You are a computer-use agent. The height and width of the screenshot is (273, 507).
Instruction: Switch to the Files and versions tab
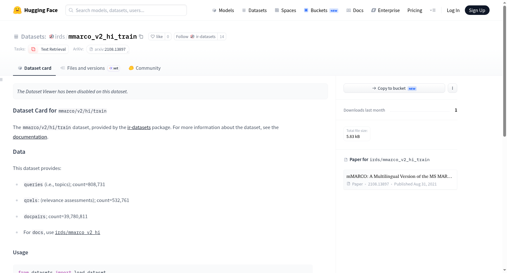click(90, 68)
